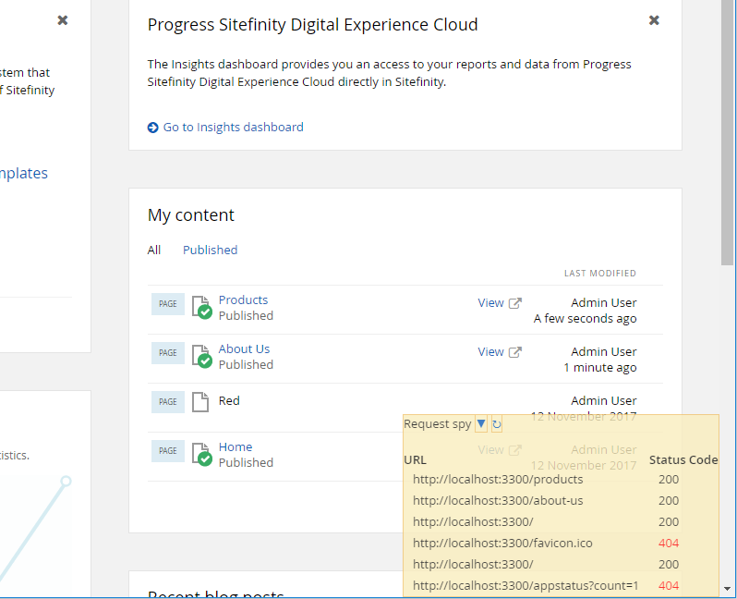The width and height of the screenshot is (737, 599).
Task: Refresh the Request spy list
Action: point(496,424)
